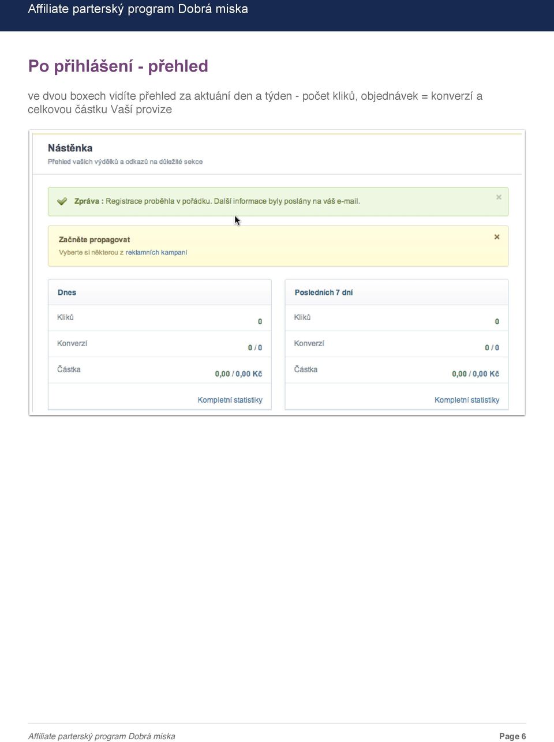Click the Začněte propagovat title
Viewport: 554px width, 742px height.
point(94,239)
